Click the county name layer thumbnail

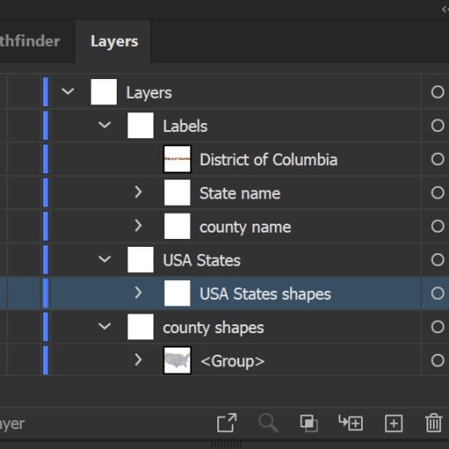tap(177, 226)
